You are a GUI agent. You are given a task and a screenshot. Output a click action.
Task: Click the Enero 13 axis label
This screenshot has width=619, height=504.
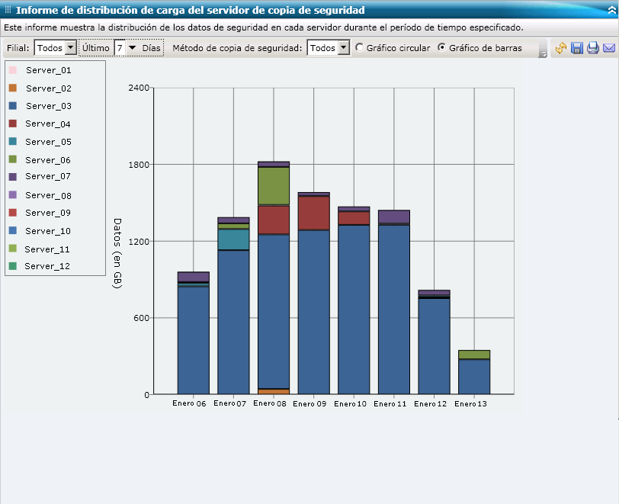tap(470, 406)
